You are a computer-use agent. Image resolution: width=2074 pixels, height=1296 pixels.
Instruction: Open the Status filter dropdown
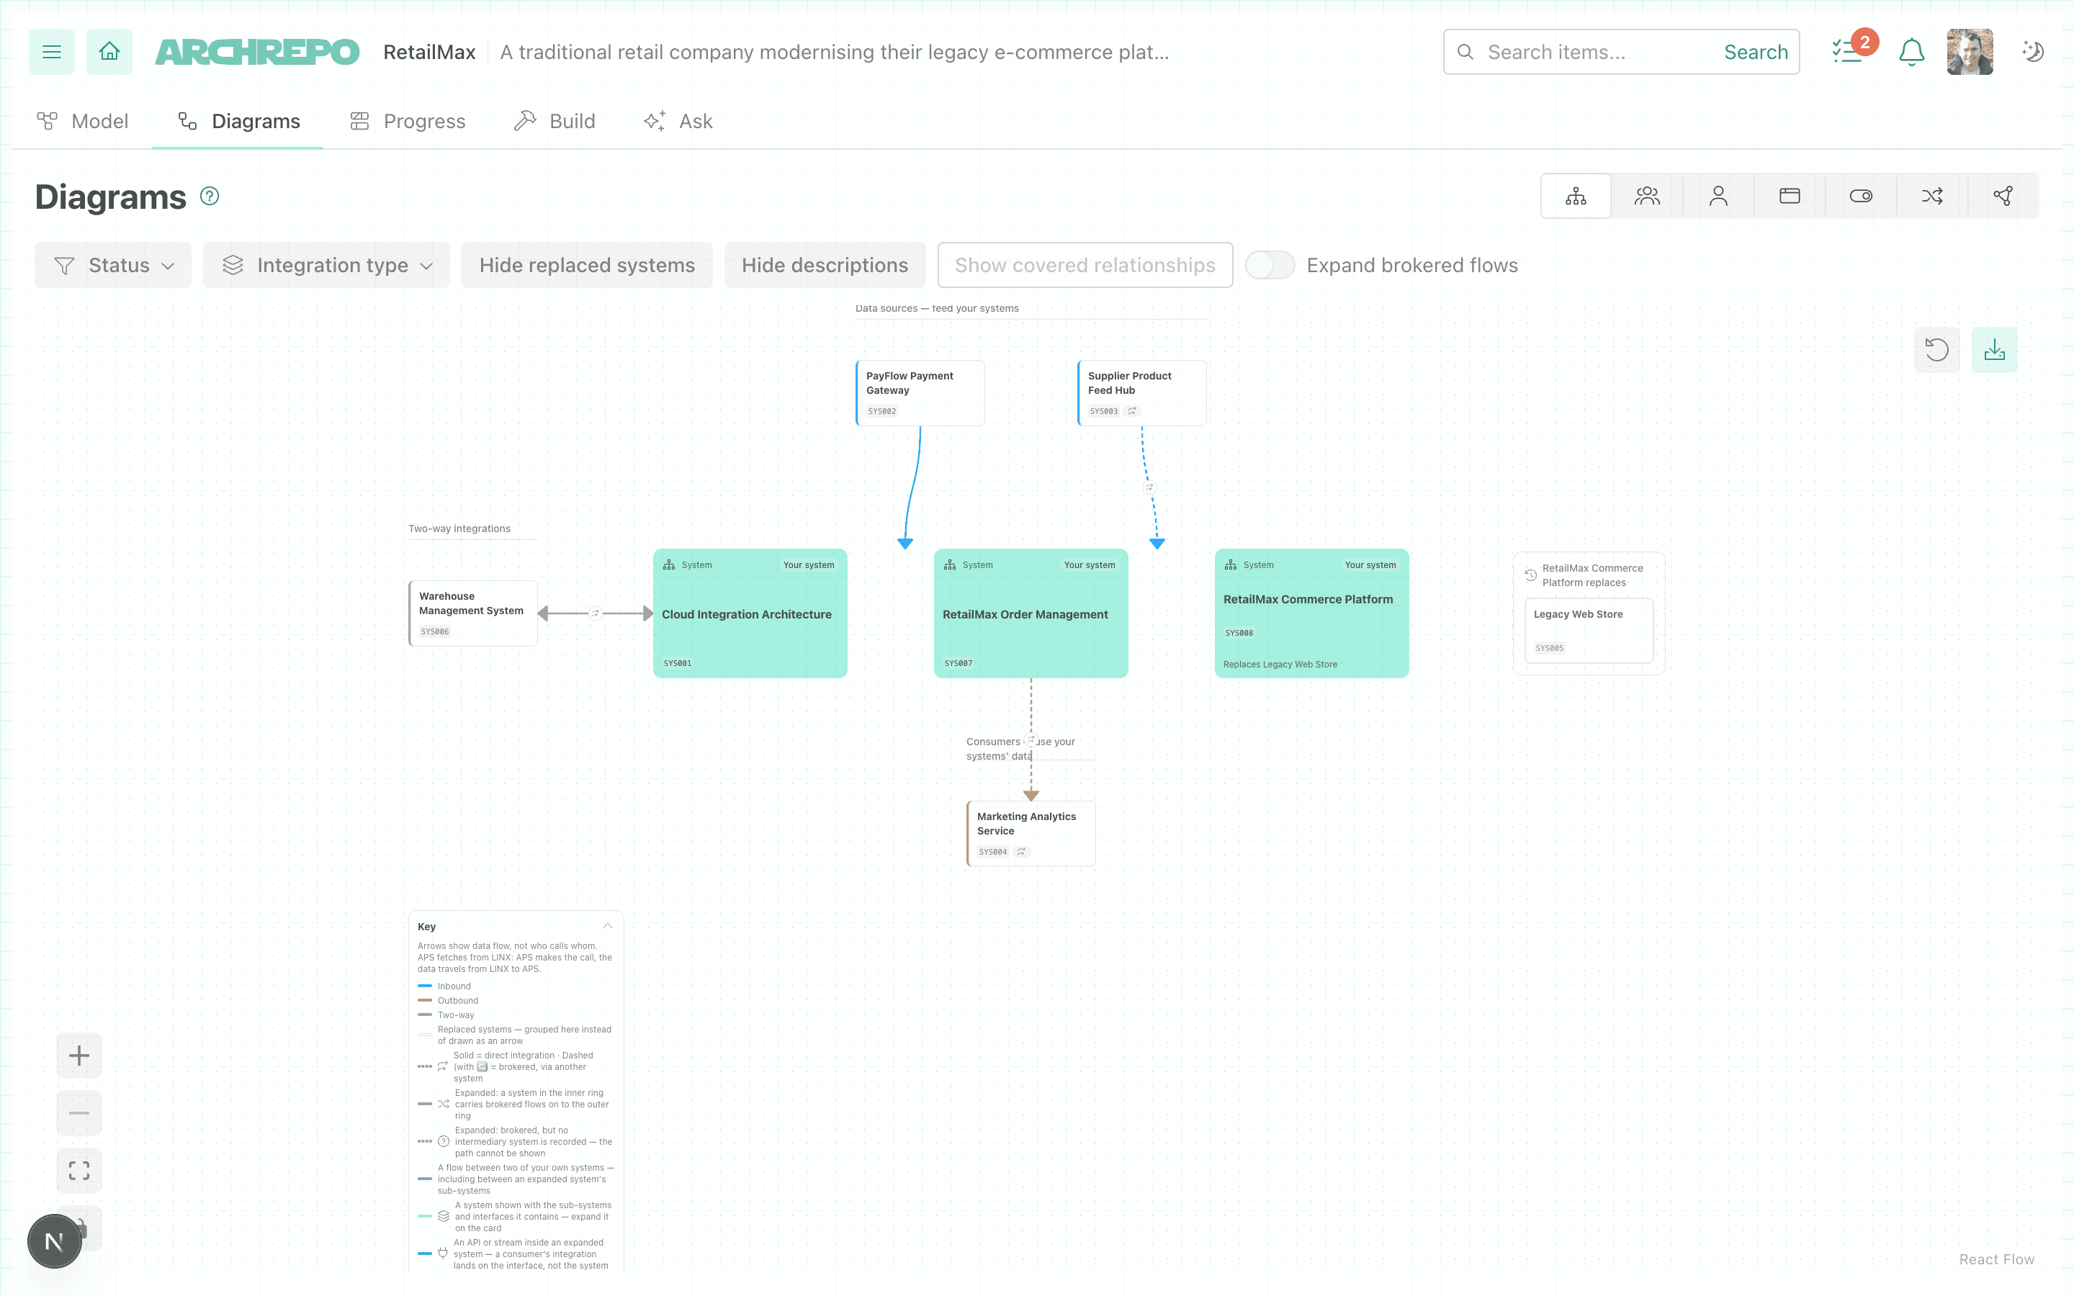(113, 265)
